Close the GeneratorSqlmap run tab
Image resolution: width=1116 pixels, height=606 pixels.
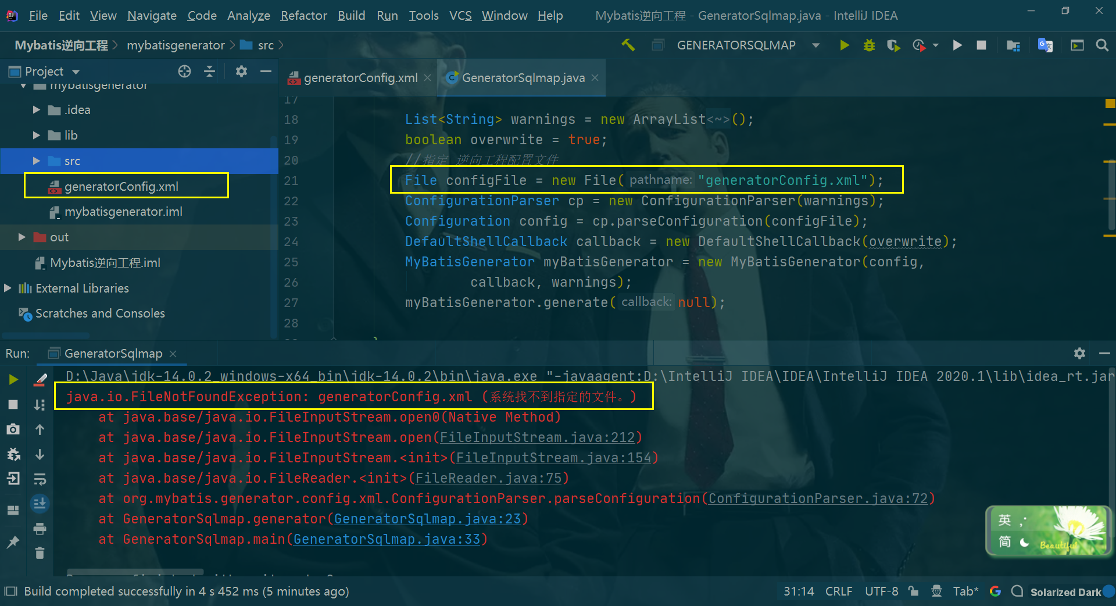(173, 354)
